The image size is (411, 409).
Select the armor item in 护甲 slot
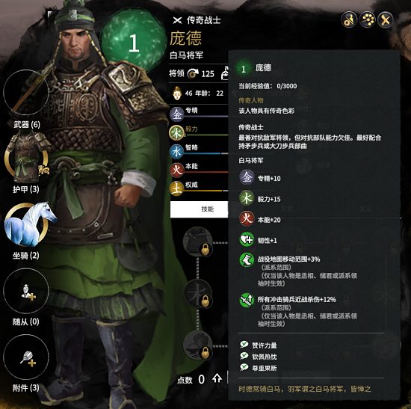26,158
